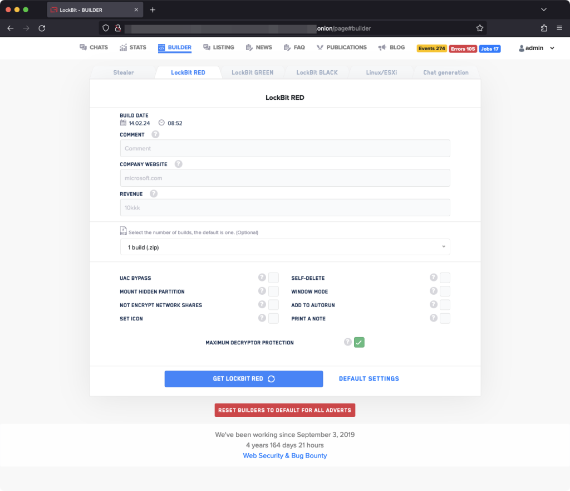Open the browser extensions icon
The height and width of the screenshot is (491, 570).
pos(544,28)
